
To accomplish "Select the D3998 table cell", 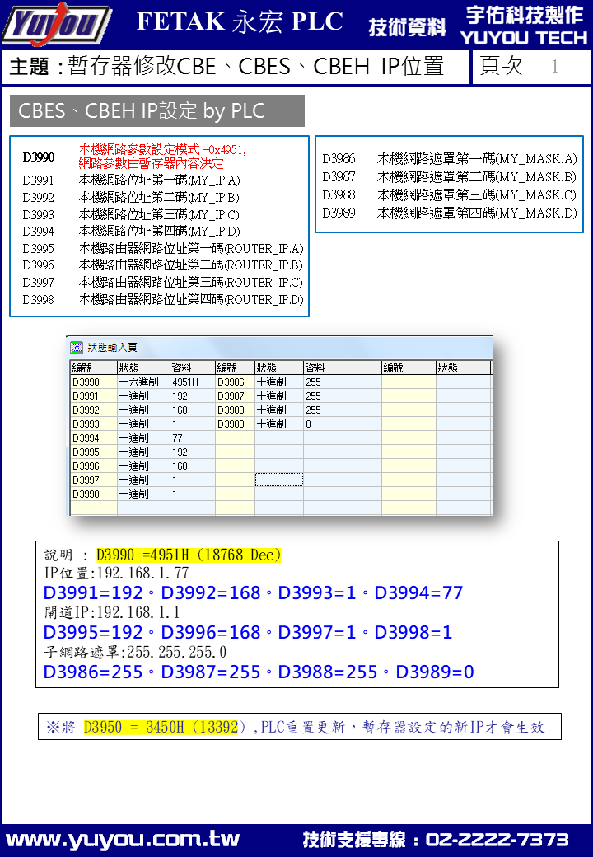I will 93,494.
